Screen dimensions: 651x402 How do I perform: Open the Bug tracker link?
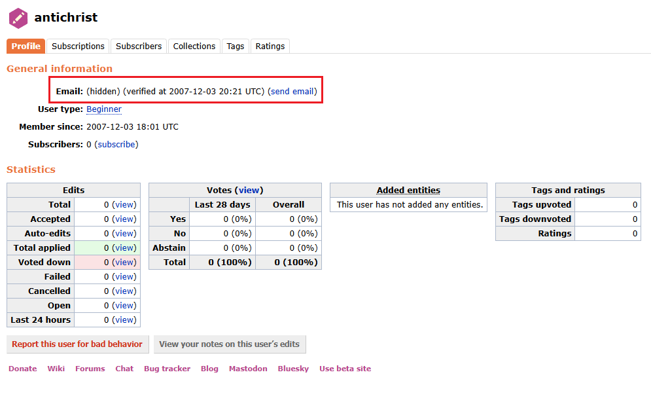tap(167, 369)
